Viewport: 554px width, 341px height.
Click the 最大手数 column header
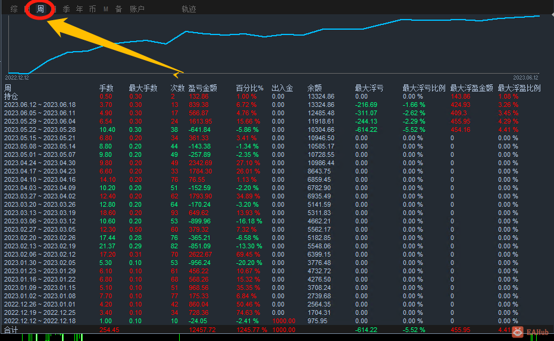point(143,88)
